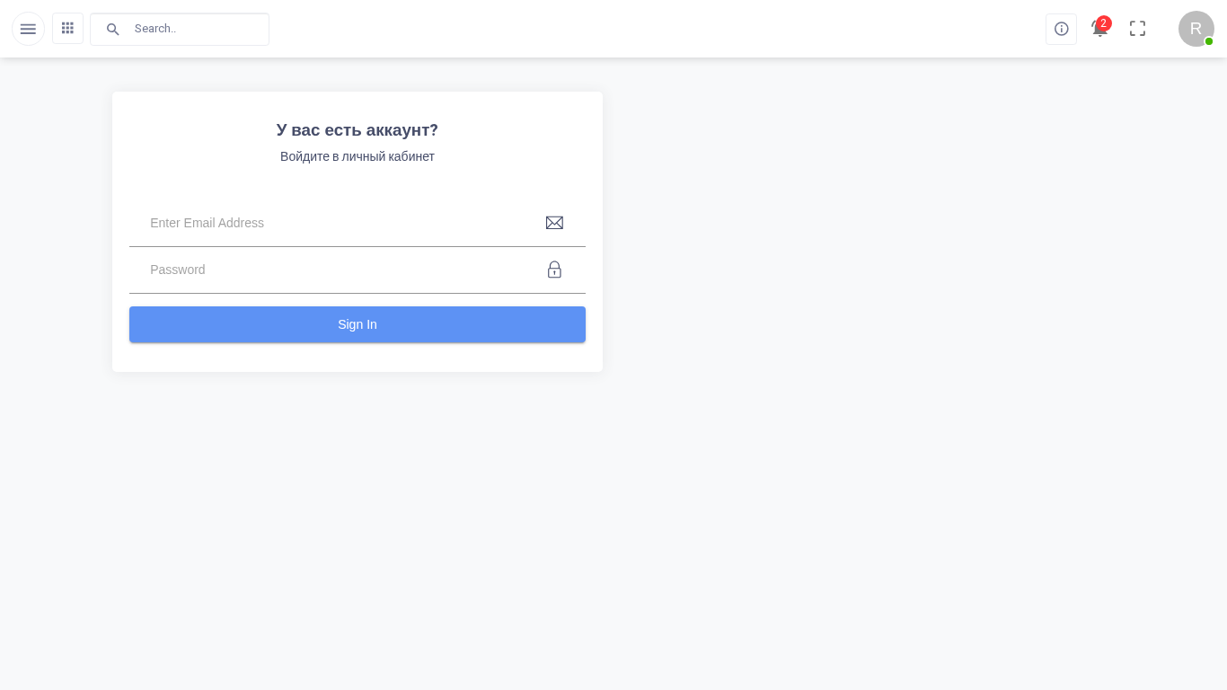
Task: Click the text "Войдите в личный кабинет"
Action: [358, 156]
